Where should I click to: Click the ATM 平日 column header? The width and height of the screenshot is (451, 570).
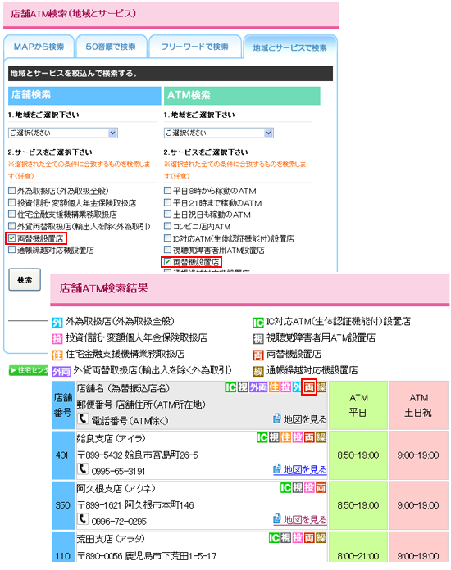point(358,405)
